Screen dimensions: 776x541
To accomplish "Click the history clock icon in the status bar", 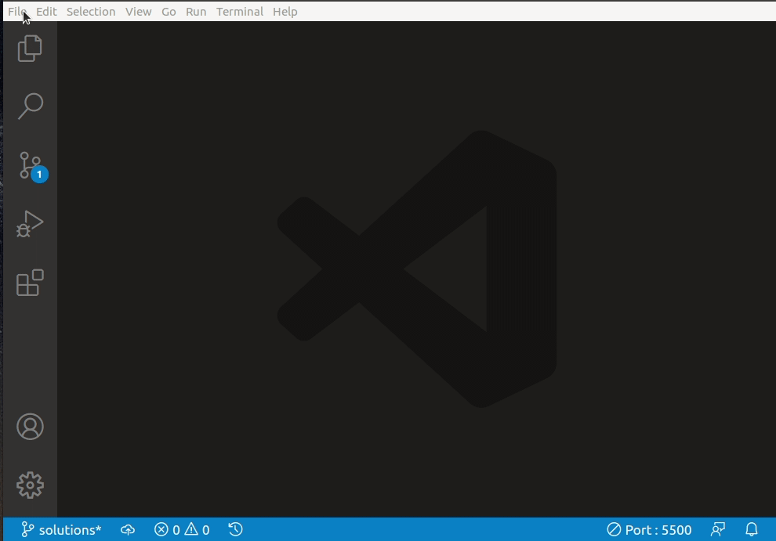I will point(236,529).
